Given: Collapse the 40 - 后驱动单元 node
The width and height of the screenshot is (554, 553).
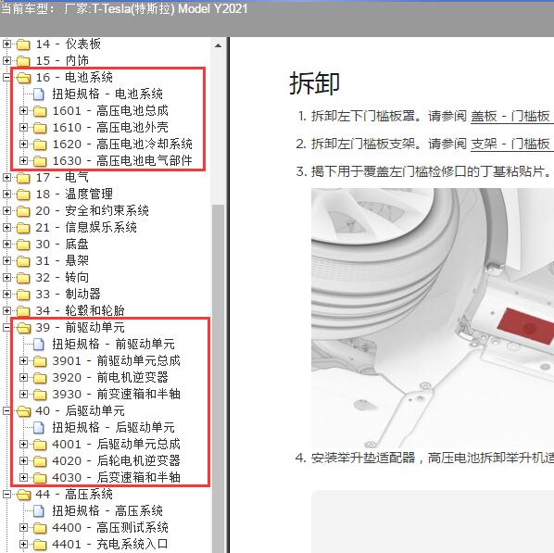Looking at the screenshot, I should coord(6,411).
